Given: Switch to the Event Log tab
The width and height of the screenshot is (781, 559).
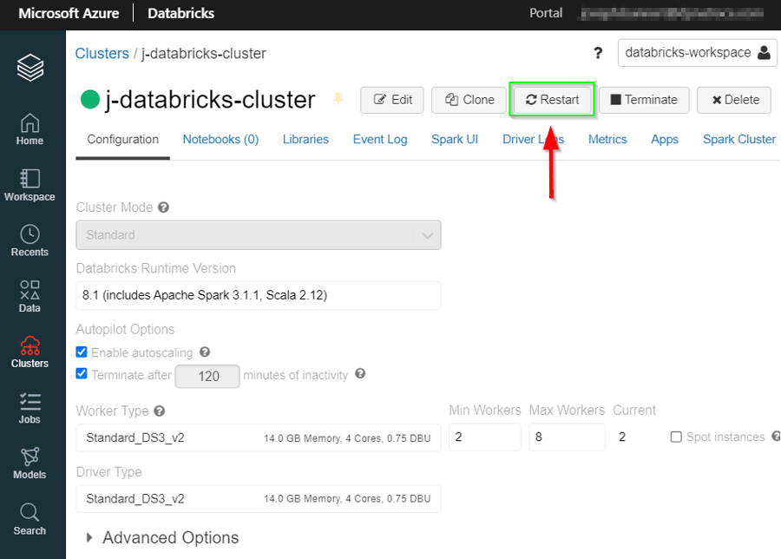Looking at the screenshot, I should 379,140.
